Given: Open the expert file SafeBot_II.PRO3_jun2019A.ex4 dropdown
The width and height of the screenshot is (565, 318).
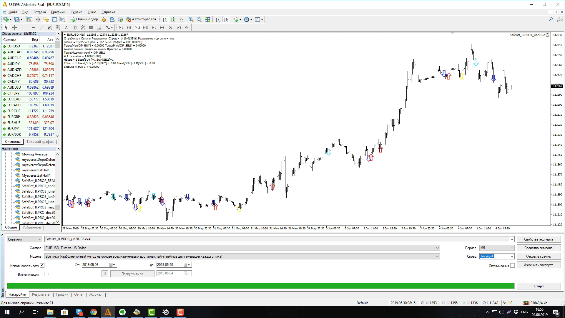Looking at the screenshot, I should [x=279, y=239].
